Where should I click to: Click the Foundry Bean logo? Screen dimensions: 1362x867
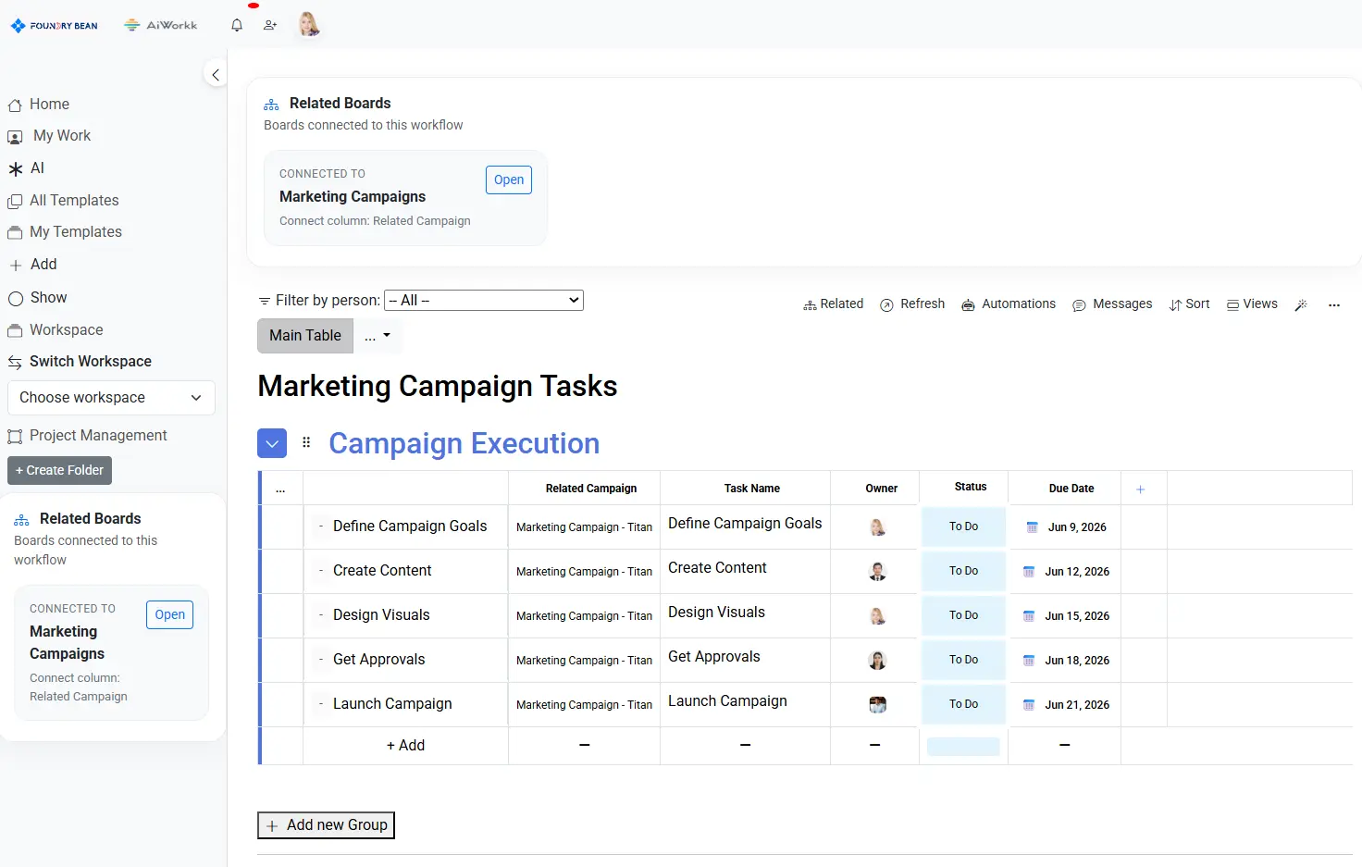(55, 26)
